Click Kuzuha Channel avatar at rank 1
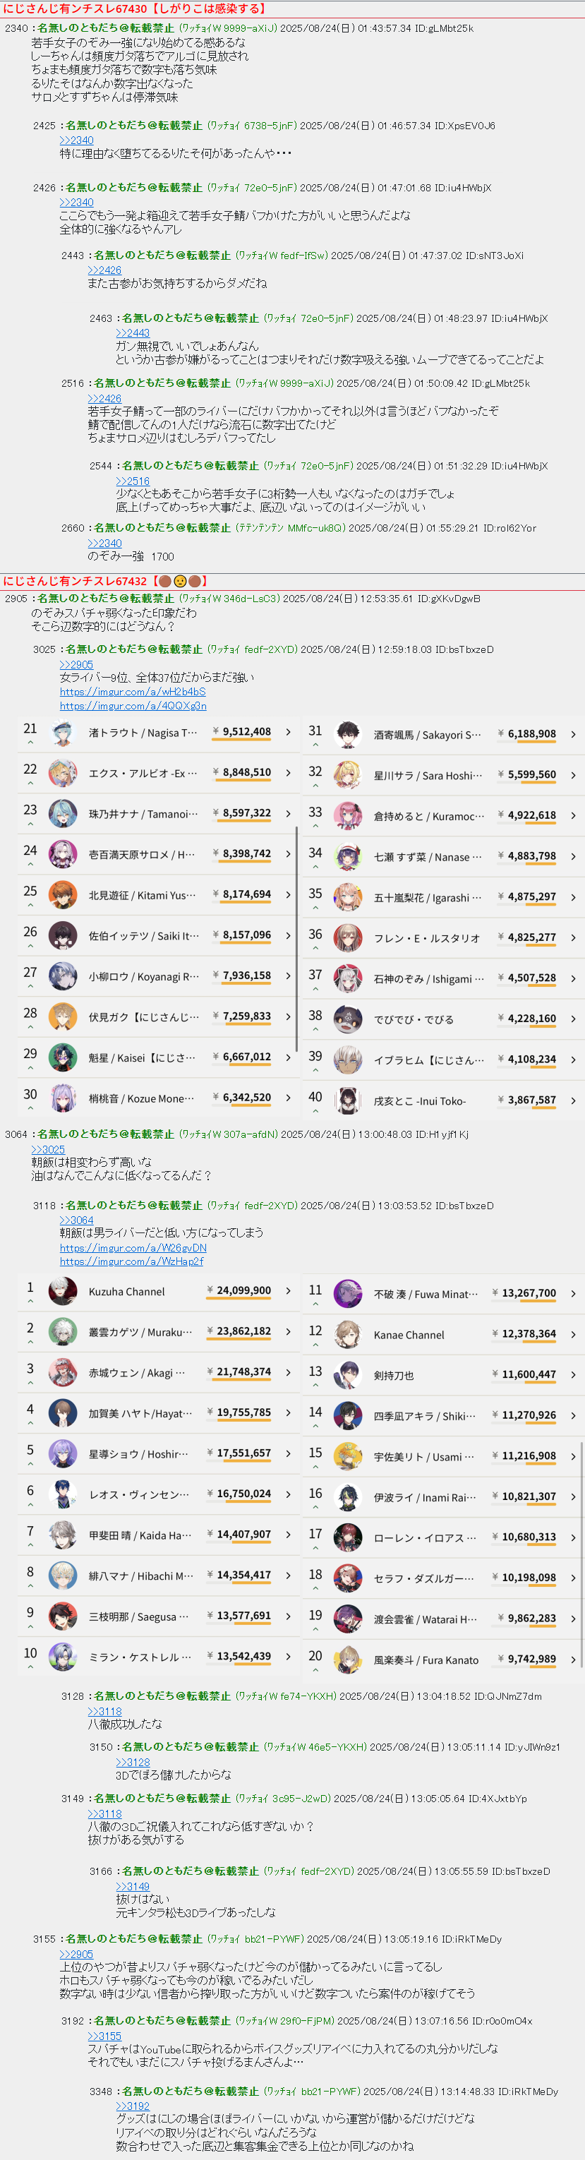 click(63, 1291)
